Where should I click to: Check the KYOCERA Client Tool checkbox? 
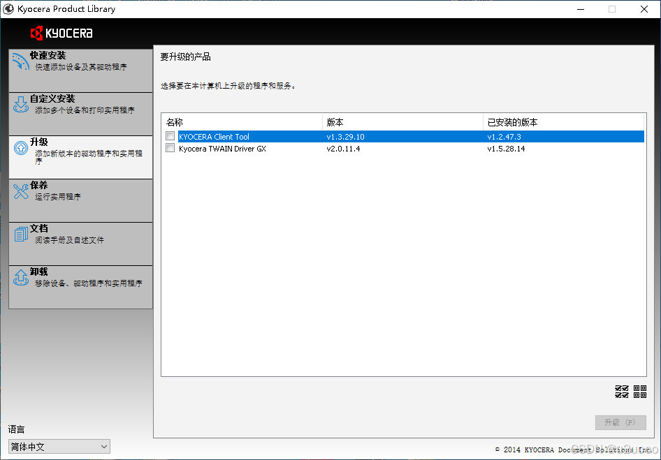[170, 136]
